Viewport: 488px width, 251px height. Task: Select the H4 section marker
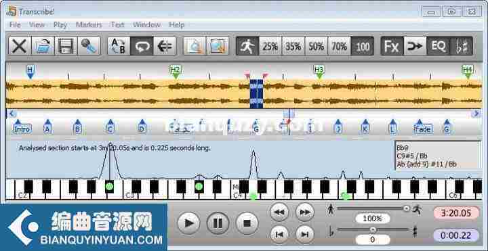pos(468,72)
